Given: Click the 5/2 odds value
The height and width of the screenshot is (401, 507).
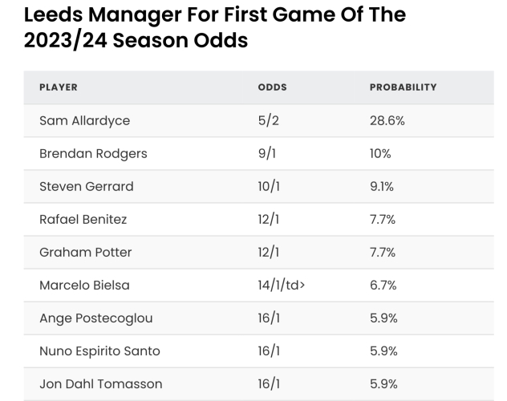Looking at the screenshot, I should 267,120.
